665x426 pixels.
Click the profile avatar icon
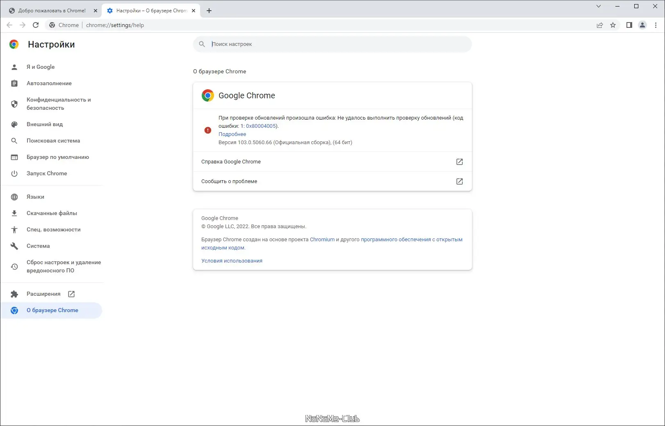pyautogui.click(x=642, y=25)
